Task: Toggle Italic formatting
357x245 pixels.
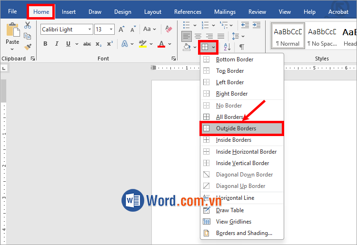Action: point(57,44)
